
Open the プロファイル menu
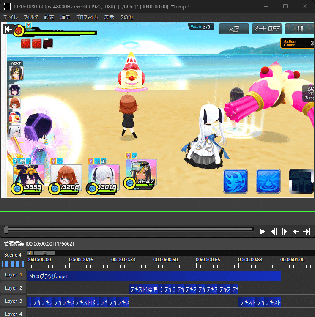click(x=87, y=17)
